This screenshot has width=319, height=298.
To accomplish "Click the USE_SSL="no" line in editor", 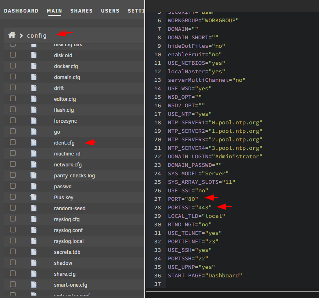I will click(188, 190).
